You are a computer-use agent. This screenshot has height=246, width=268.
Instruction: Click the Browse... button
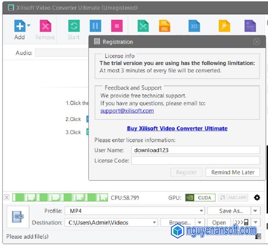tap(178, 223)
